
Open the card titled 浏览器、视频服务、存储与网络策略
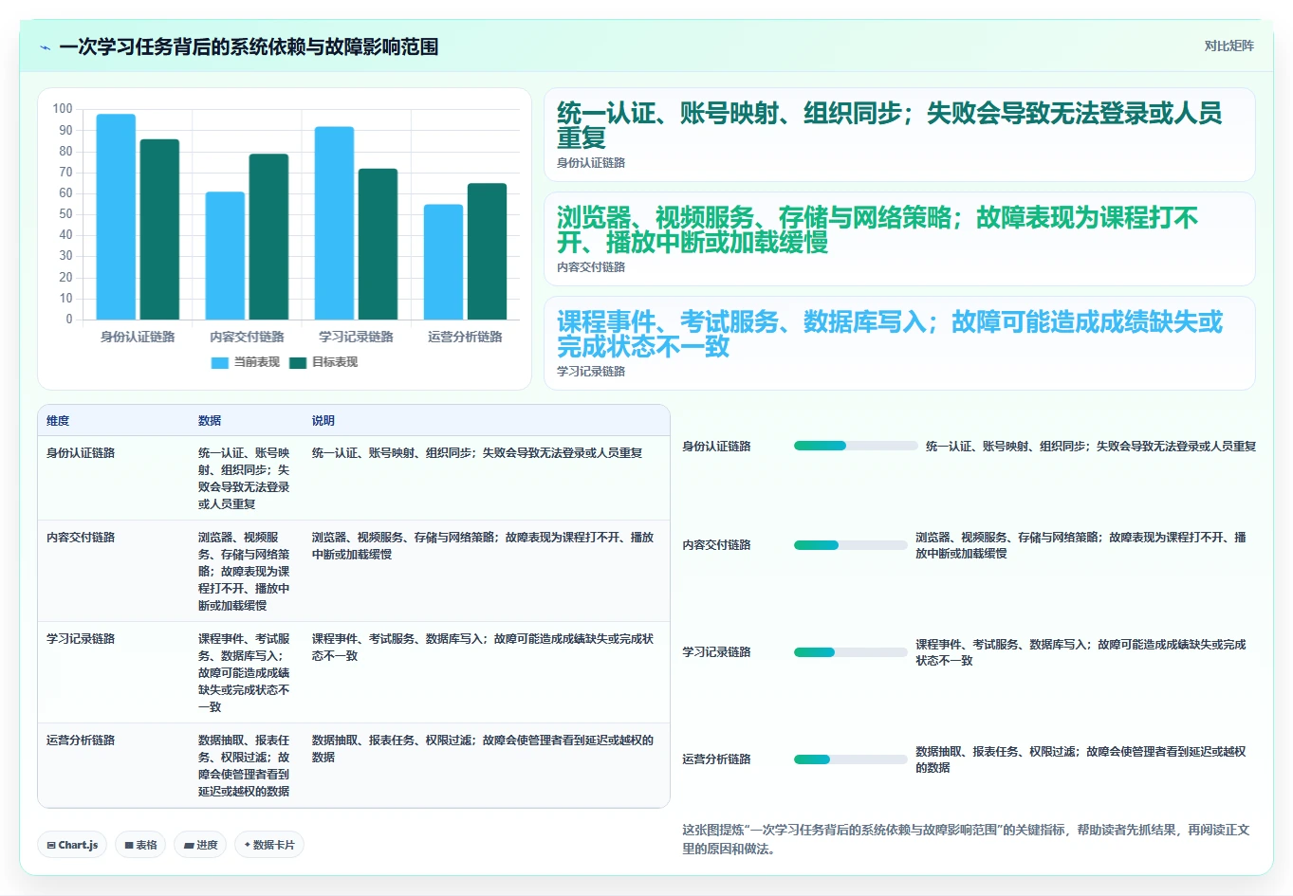coord(899,239)
